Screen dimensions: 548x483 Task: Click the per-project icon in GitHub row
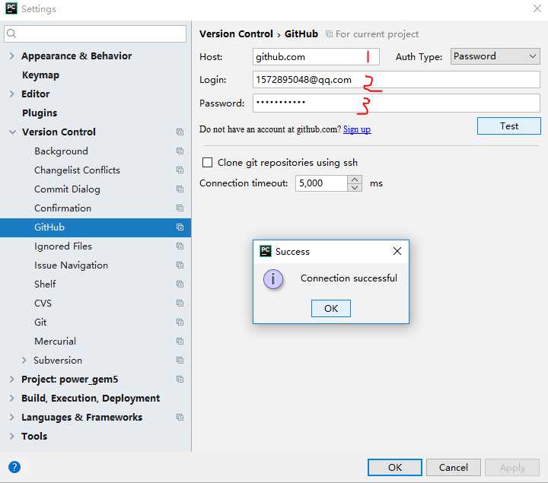tap(180, 227)
